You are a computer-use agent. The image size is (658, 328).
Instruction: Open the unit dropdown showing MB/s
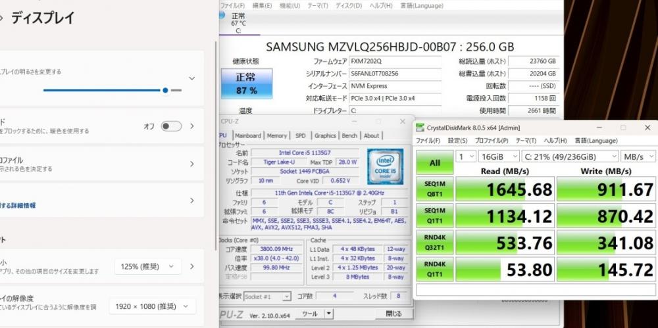click(x=638, y=156)
